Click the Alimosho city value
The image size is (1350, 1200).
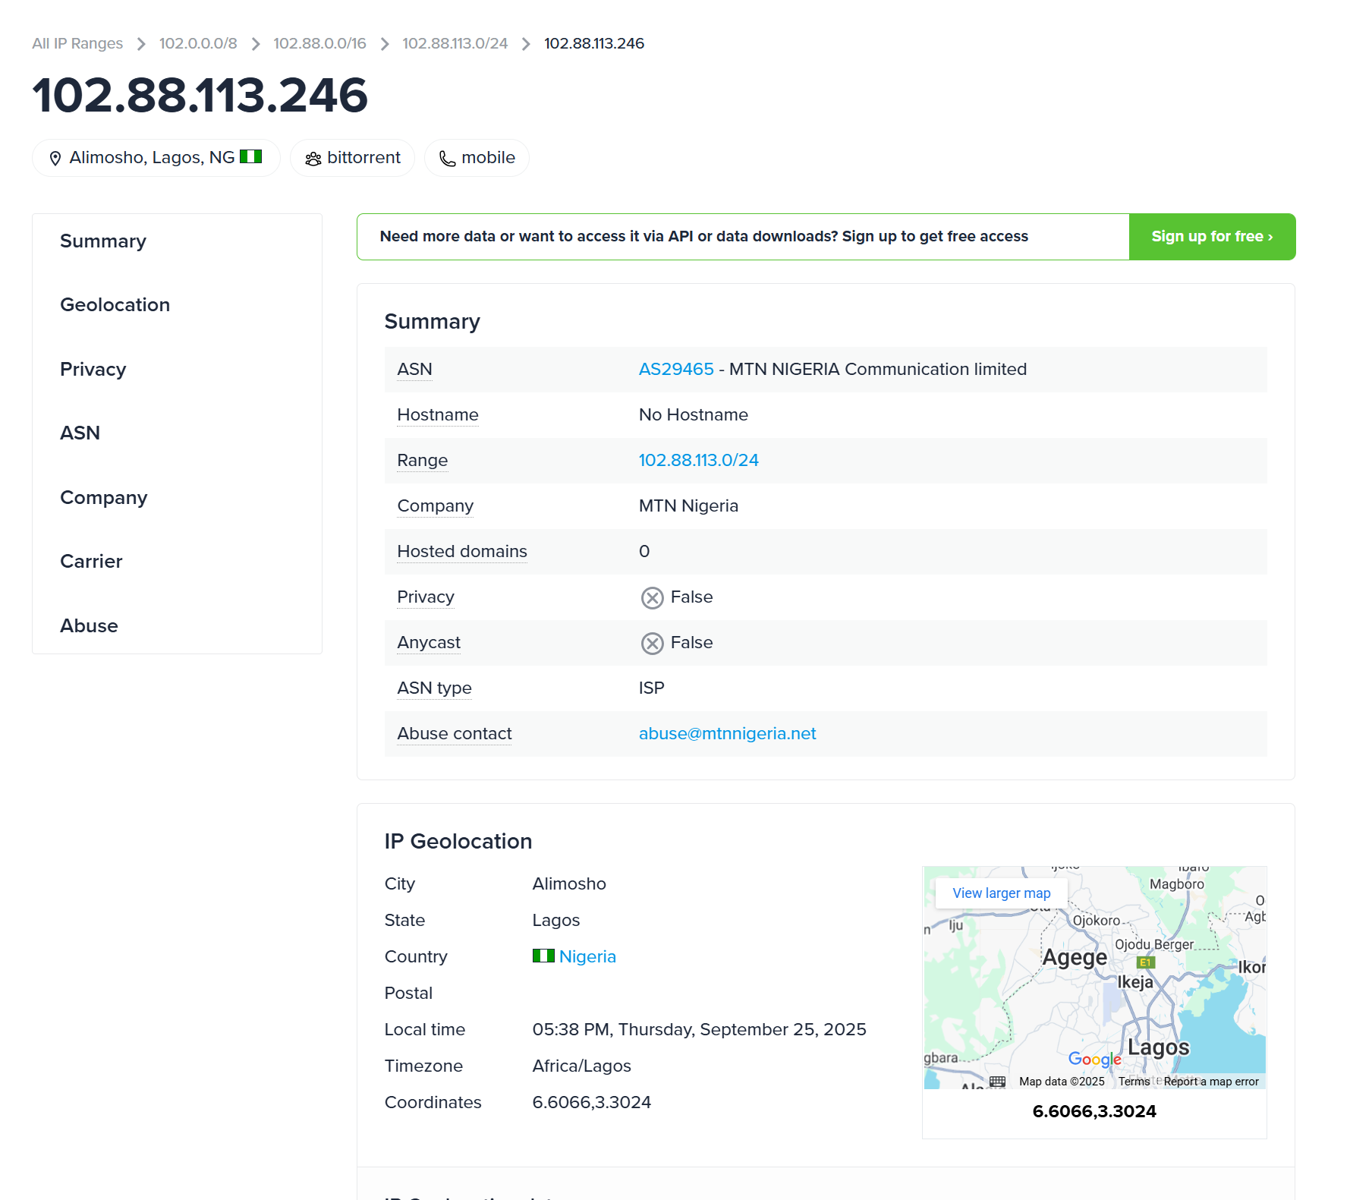tap(569, 883)
